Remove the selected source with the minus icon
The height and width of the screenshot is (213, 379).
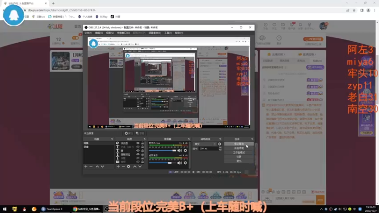pyautogui.click(x=123, y=167)
